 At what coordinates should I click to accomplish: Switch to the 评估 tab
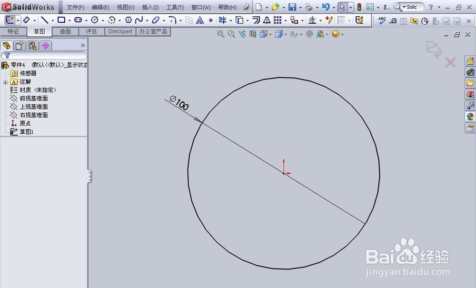91,31
